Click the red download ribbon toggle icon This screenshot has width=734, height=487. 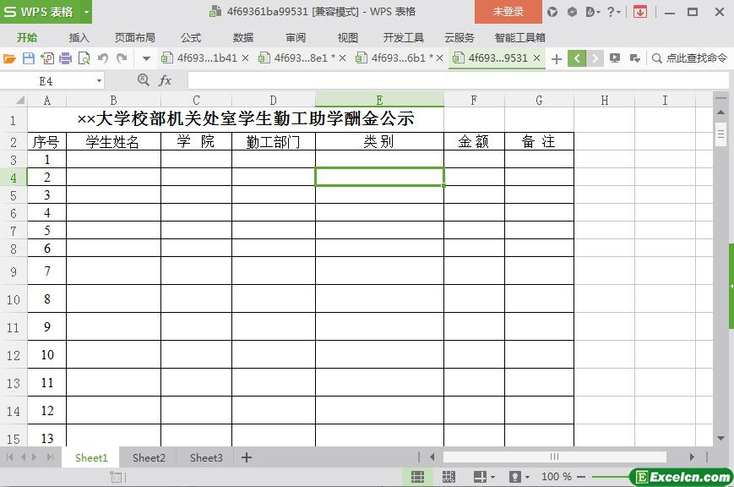[x=640, y=12]
